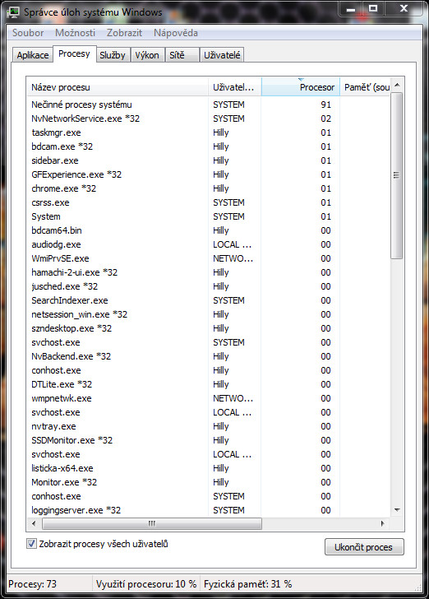429x599 pixels.
Task: Open the Soubor menu
Action: 28,33
